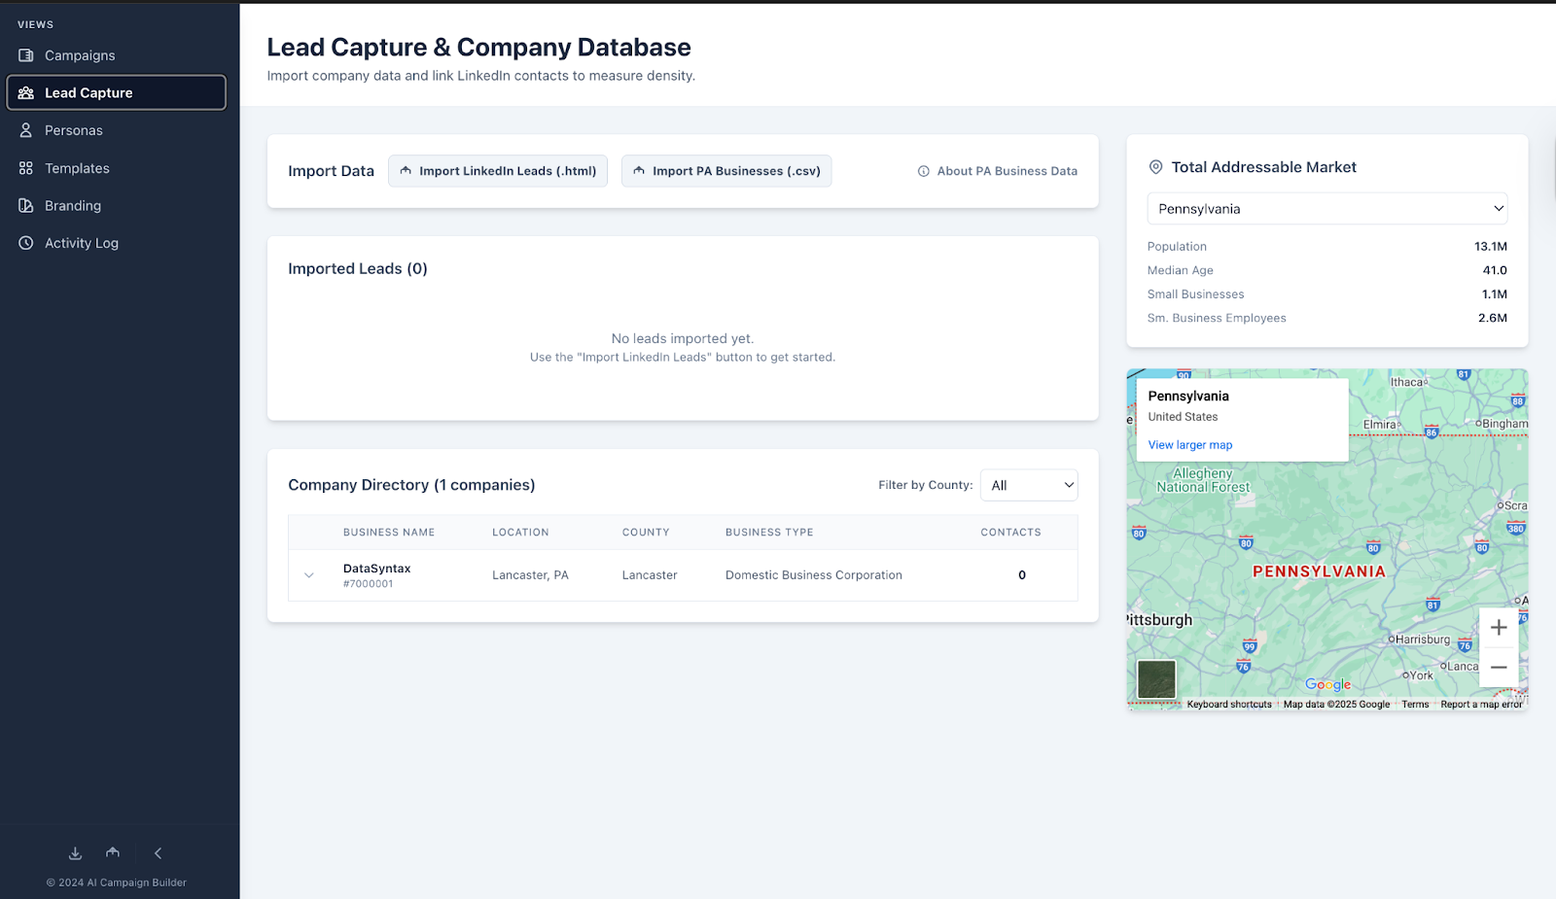
Task: Click the info icon beside About PA Business Data
Action: click(x=923, y=171)
